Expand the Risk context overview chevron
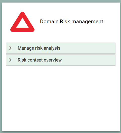Viewport: 121px width, 133px height. (11, 60)
